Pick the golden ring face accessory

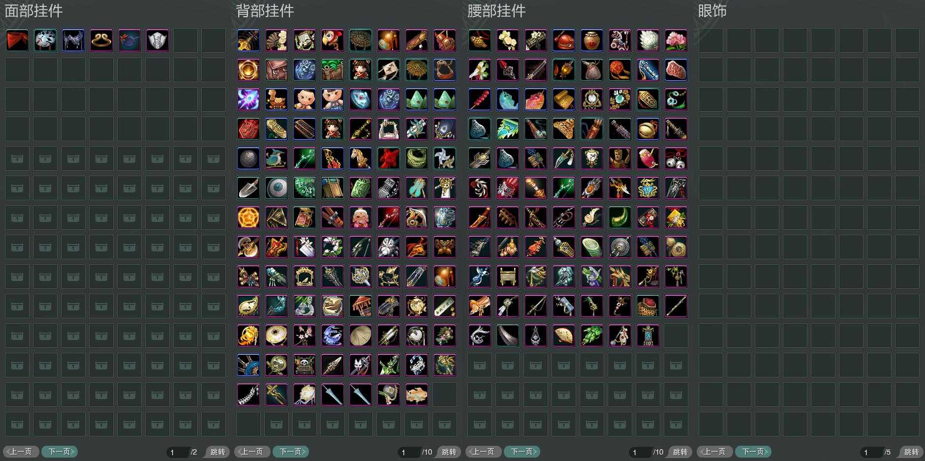pyautogui.click(x=101, y=40)
